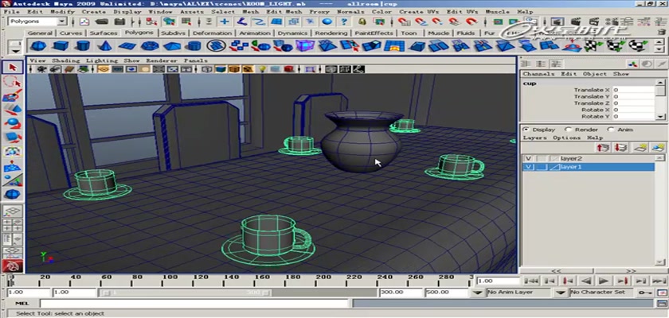The height and width of the screenshot is (318, 669).
Task: Select the Lasso tool in toolbox
Action: tap(13, 82)
